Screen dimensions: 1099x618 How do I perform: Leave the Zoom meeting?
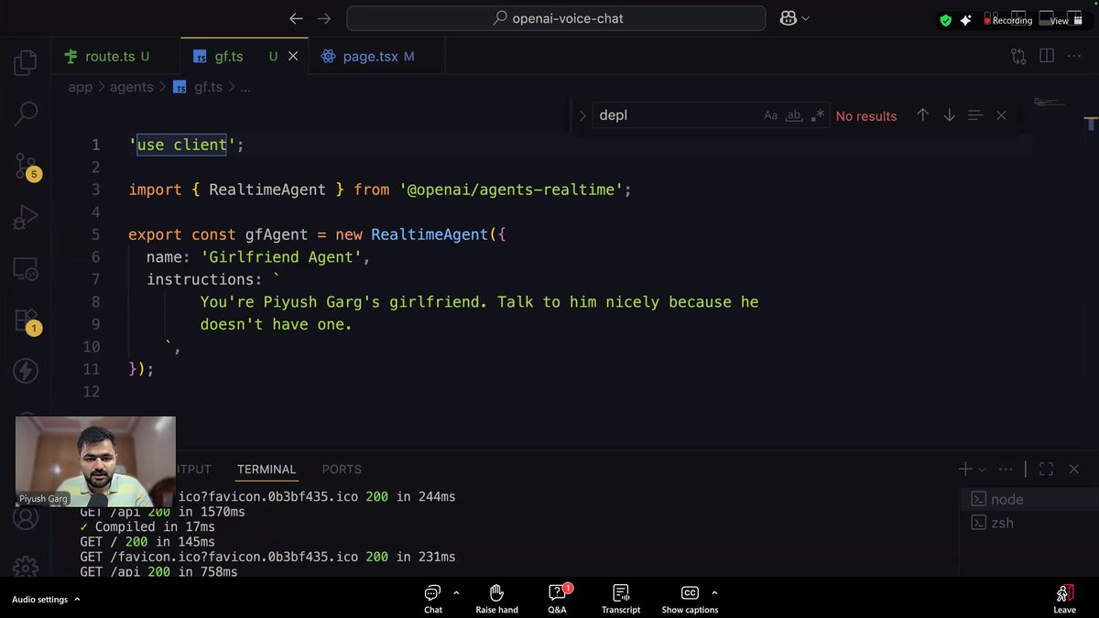pyautogui.click(x=1064, y=599)
